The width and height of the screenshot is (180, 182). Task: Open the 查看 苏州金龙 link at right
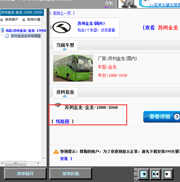coord(161,28)
